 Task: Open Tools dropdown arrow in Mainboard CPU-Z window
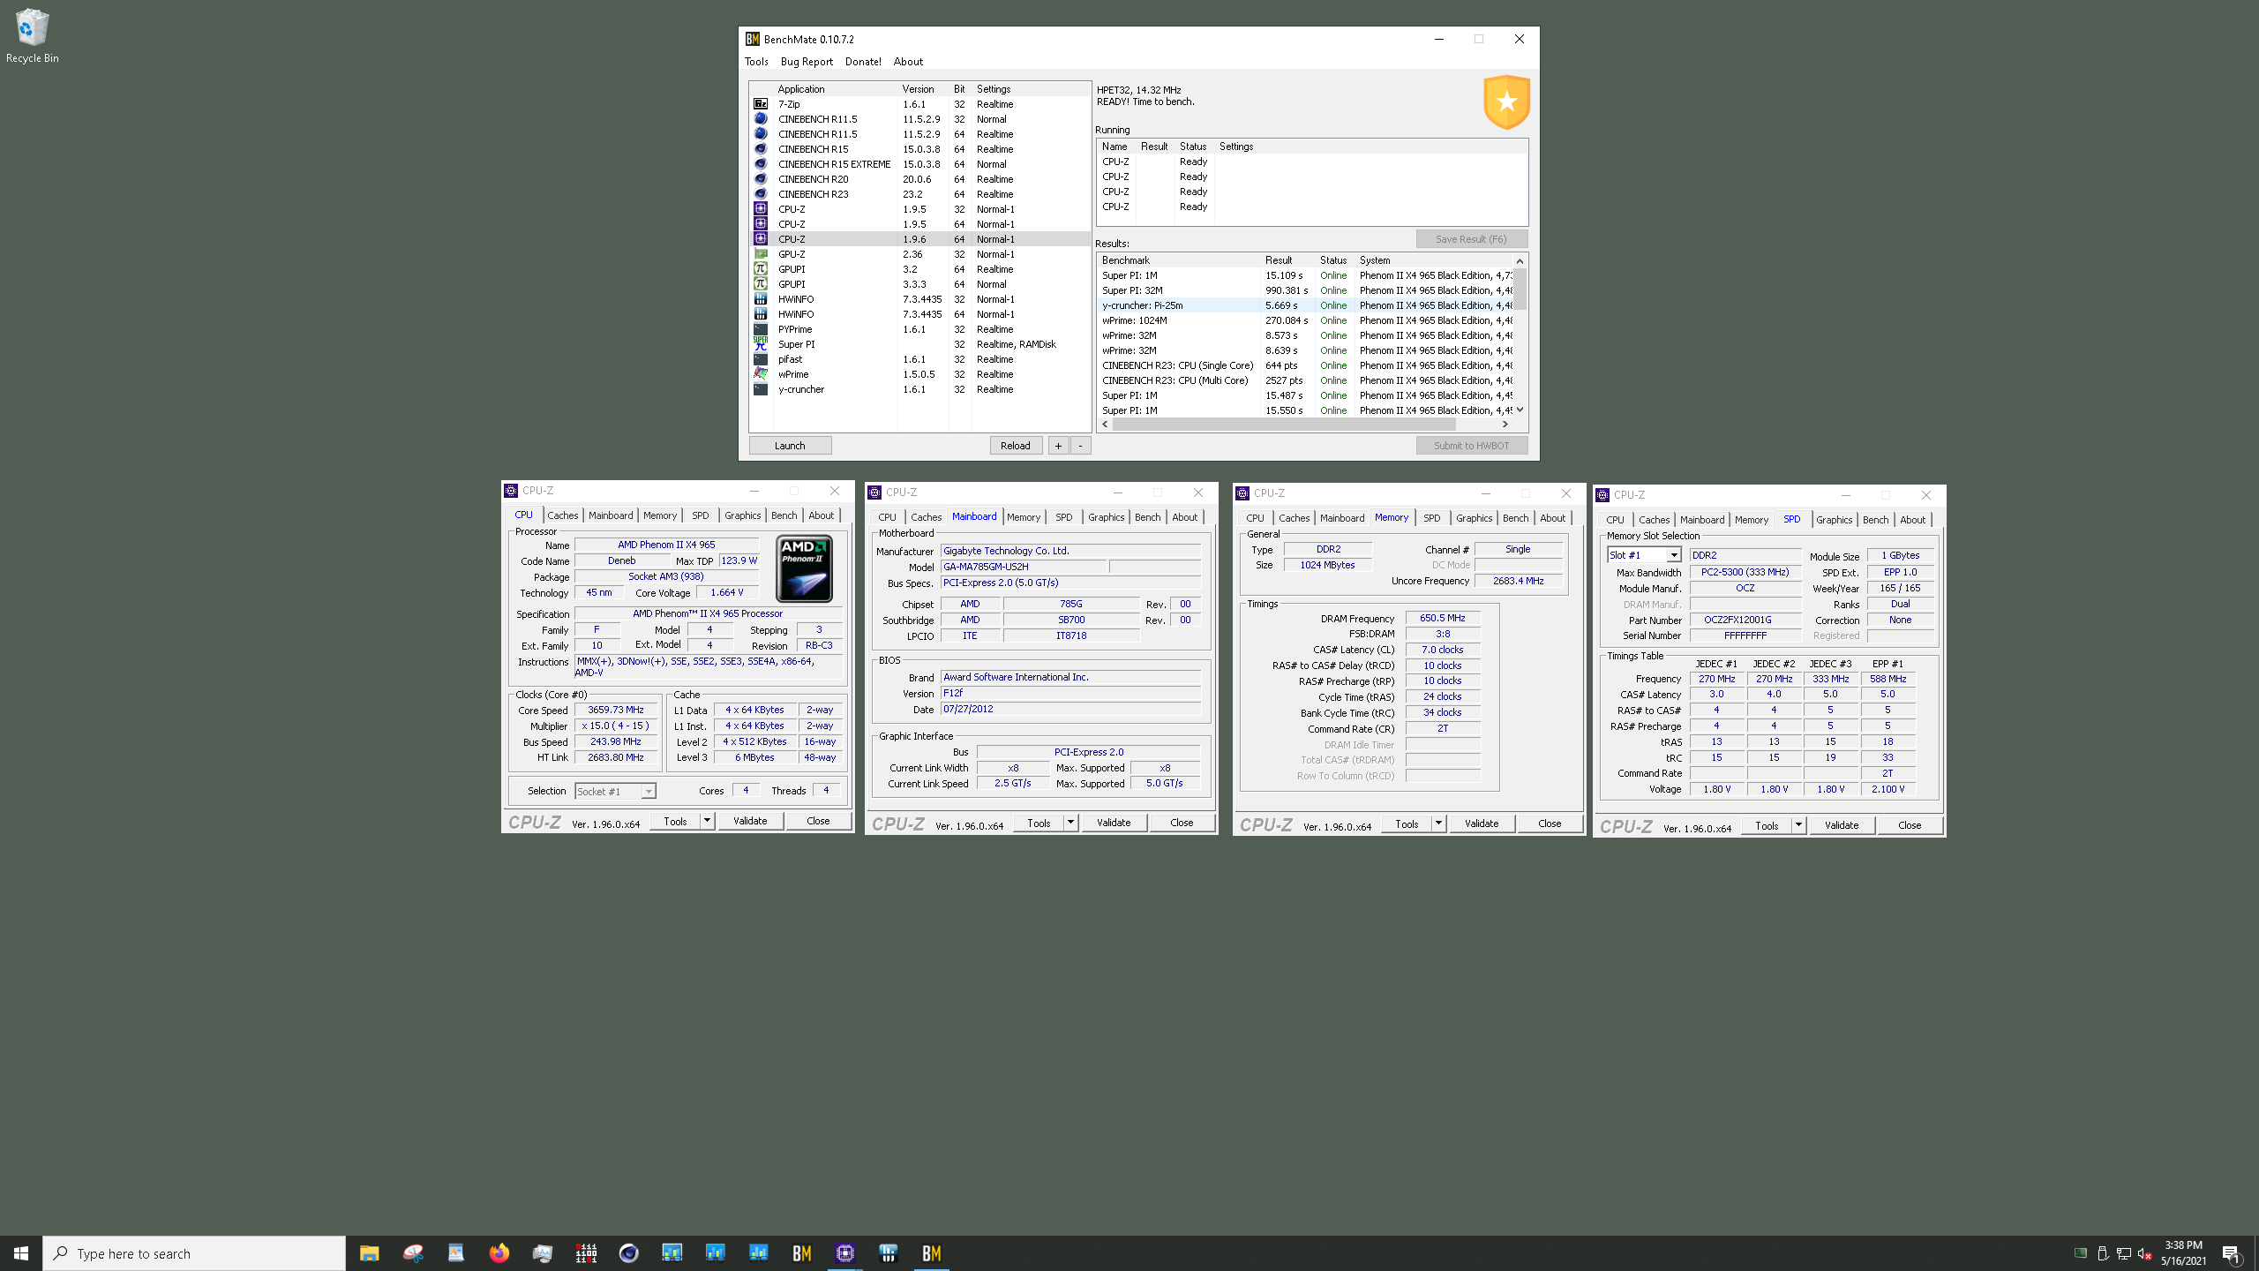point(1070,823)
